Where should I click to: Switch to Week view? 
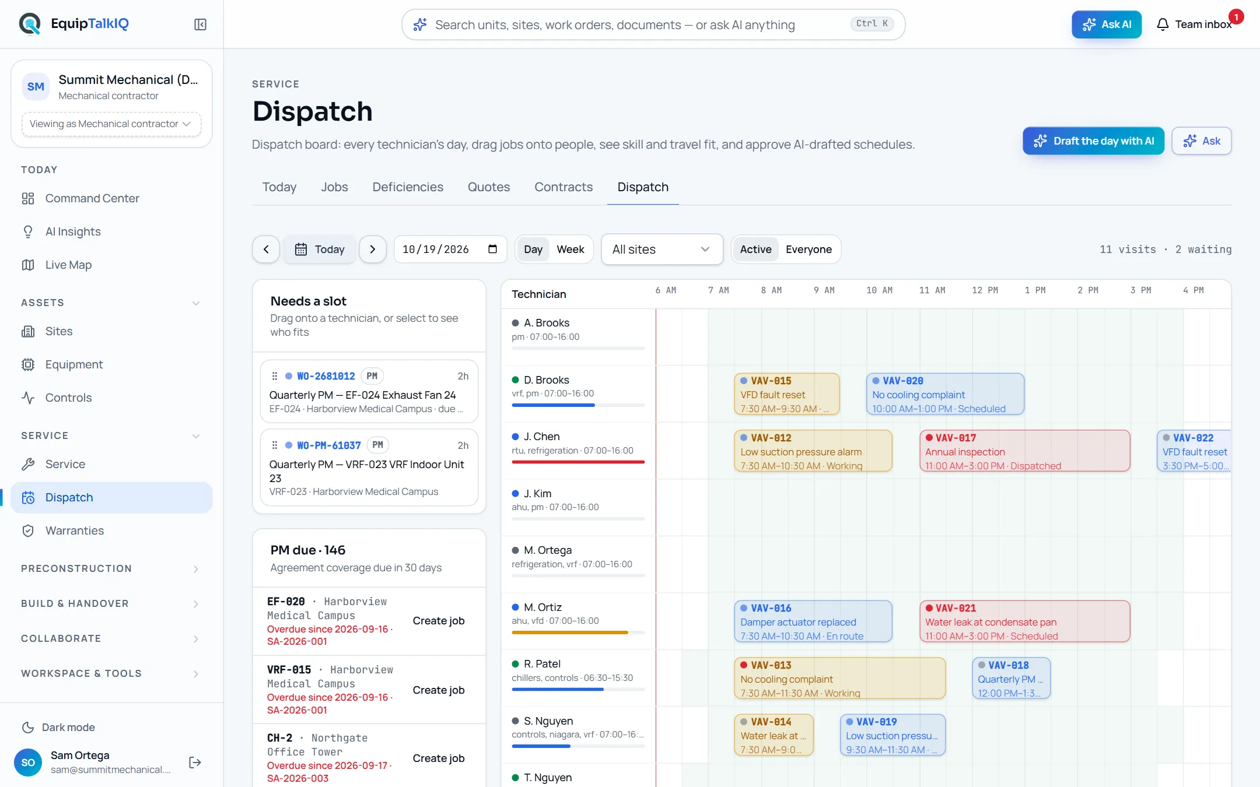(570, 250)
